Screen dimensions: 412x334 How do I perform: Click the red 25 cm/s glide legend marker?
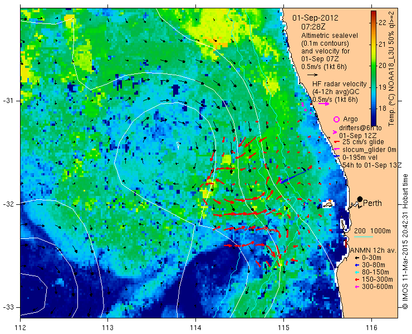pos(336,142)
